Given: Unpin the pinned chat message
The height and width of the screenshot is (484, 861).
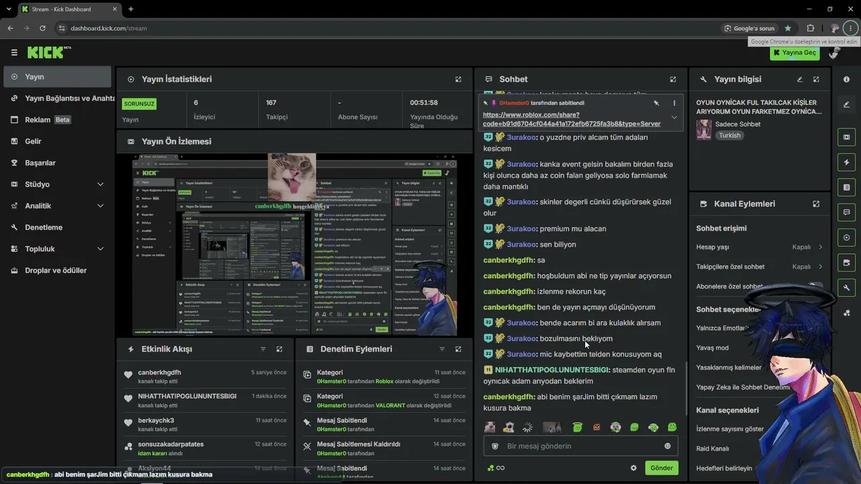Looking at the screenshot, I should pos(657,103).
